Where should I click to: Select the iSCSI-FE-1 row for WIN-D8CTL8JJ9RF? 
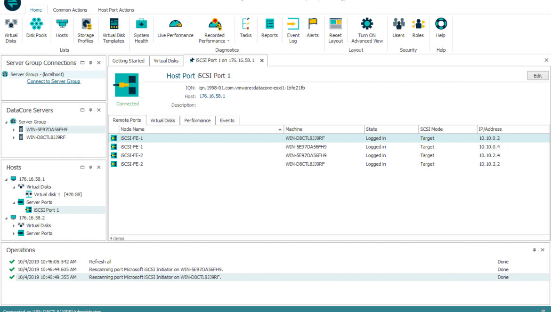pyautogui.click(x=329, y=138)
